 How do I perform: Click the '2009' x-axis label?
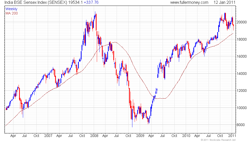(x=140, y=136)
